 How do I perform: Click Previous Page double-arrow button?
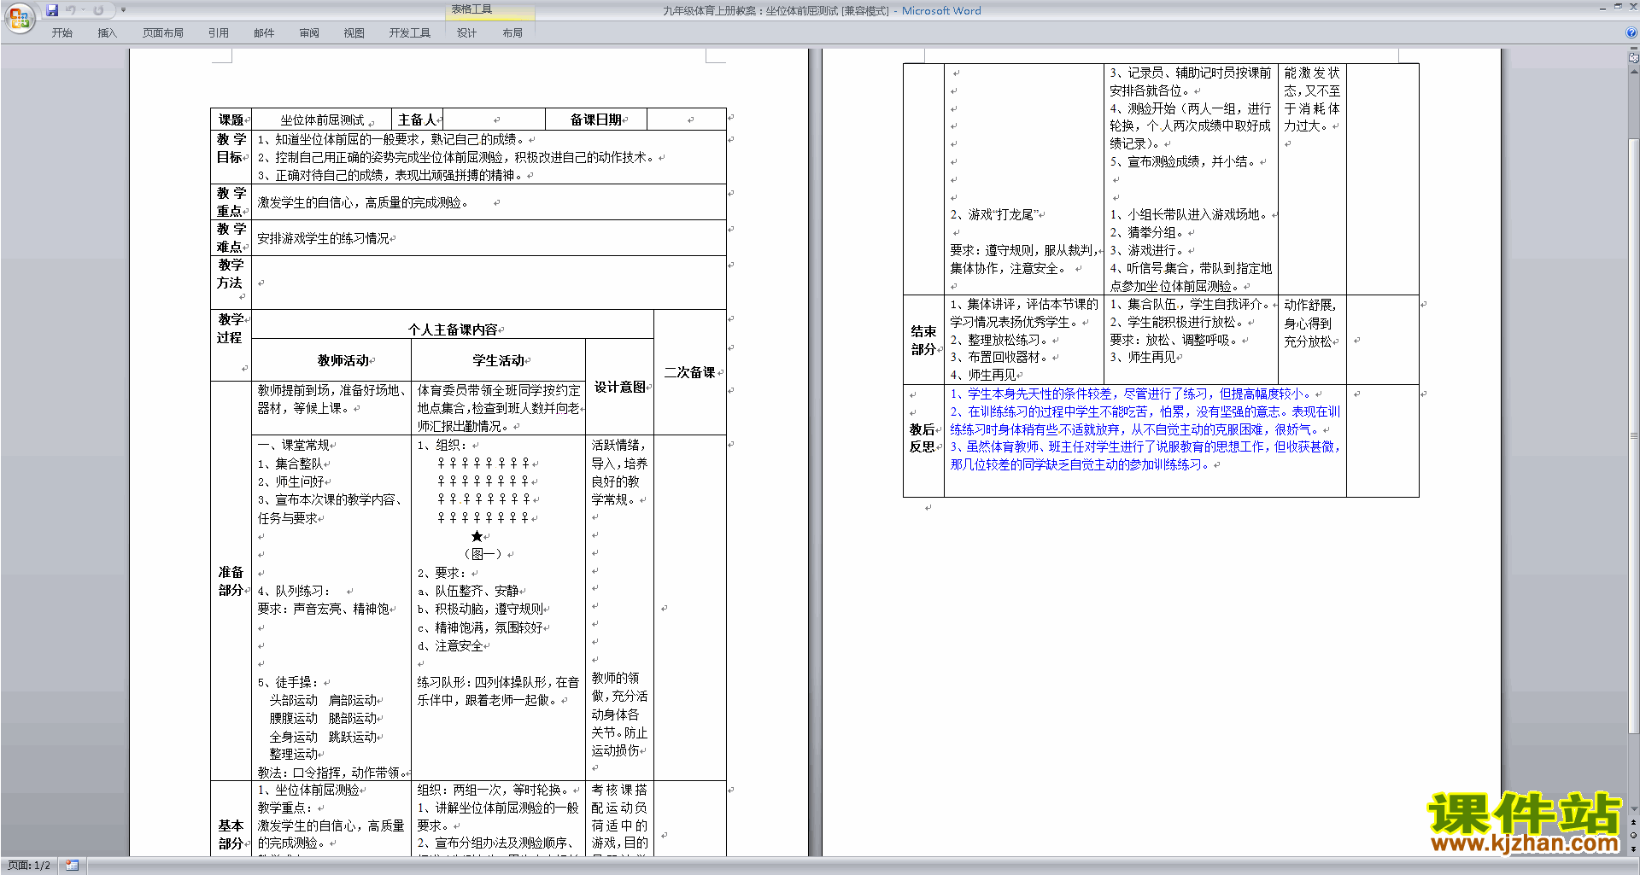1633,822
